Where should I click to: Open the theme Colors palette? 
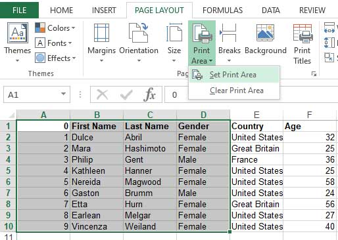point(55,28)
